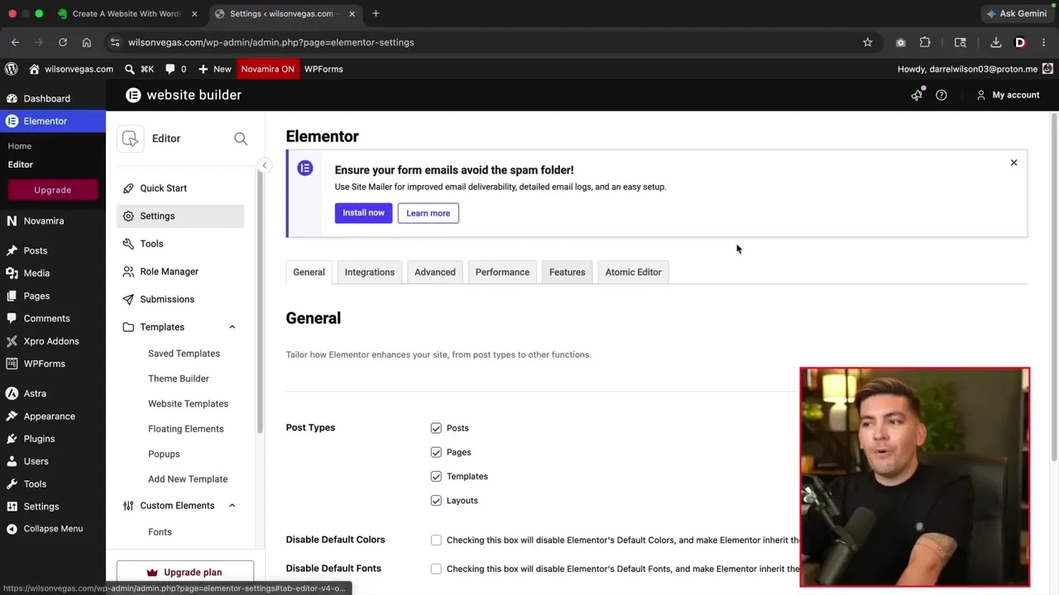Viewport: 1059px width, 595px height.
Task: Click the Posts pin icon
Action: (12, 250)
